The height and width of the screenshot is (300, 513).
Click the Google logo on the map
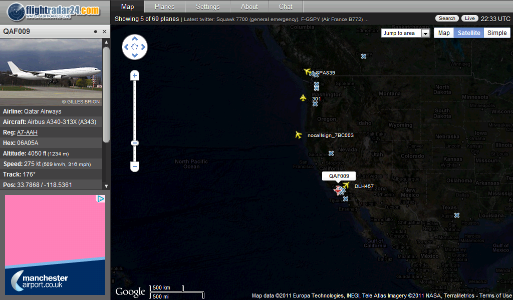(130, 292)
